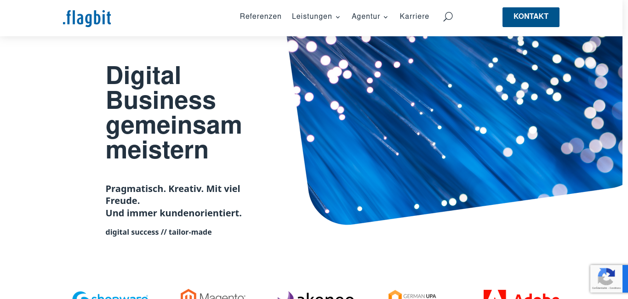Open the Agentur menu item
Image resolution: width=628 pixels, height=299 pixels.
click(365, 17)
